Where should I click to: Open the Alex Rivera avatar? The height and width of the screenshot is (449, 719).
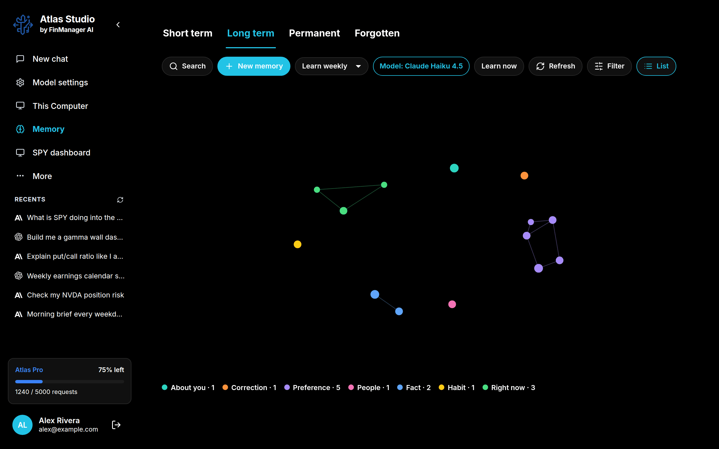click(x=22, y=425)
